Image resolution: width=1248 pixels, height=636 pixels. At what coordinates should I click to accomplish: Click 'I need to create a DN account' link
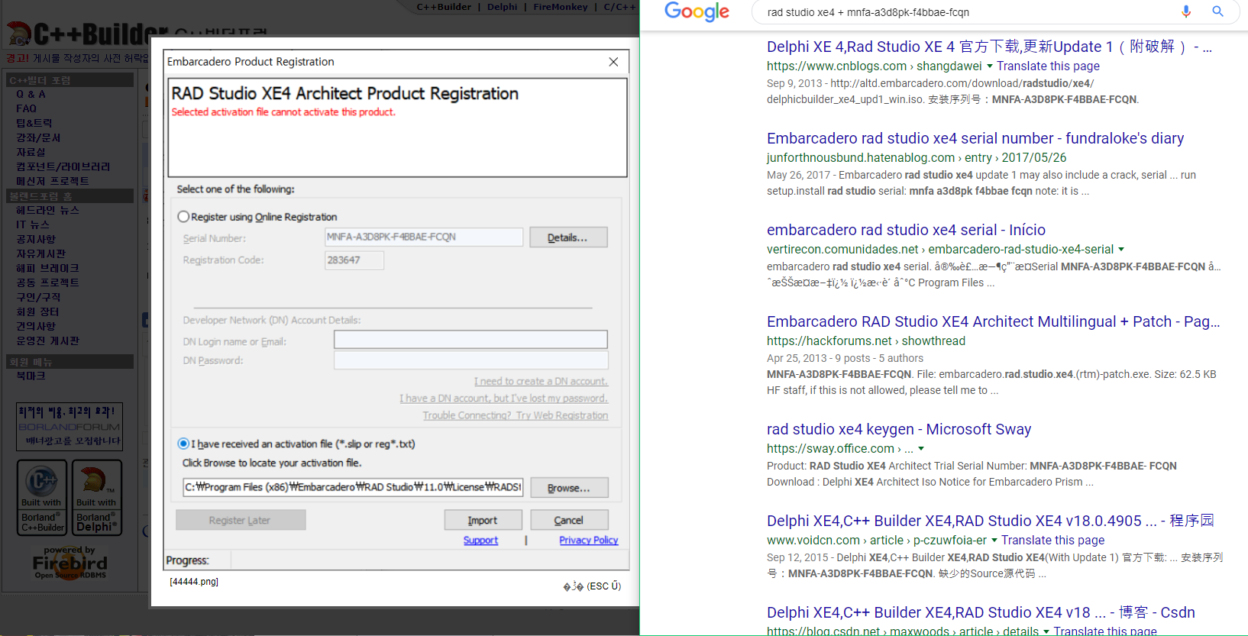click(541, 381)
